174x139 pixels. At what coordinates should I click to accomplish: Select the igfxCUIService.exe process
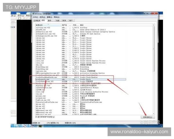81,88
